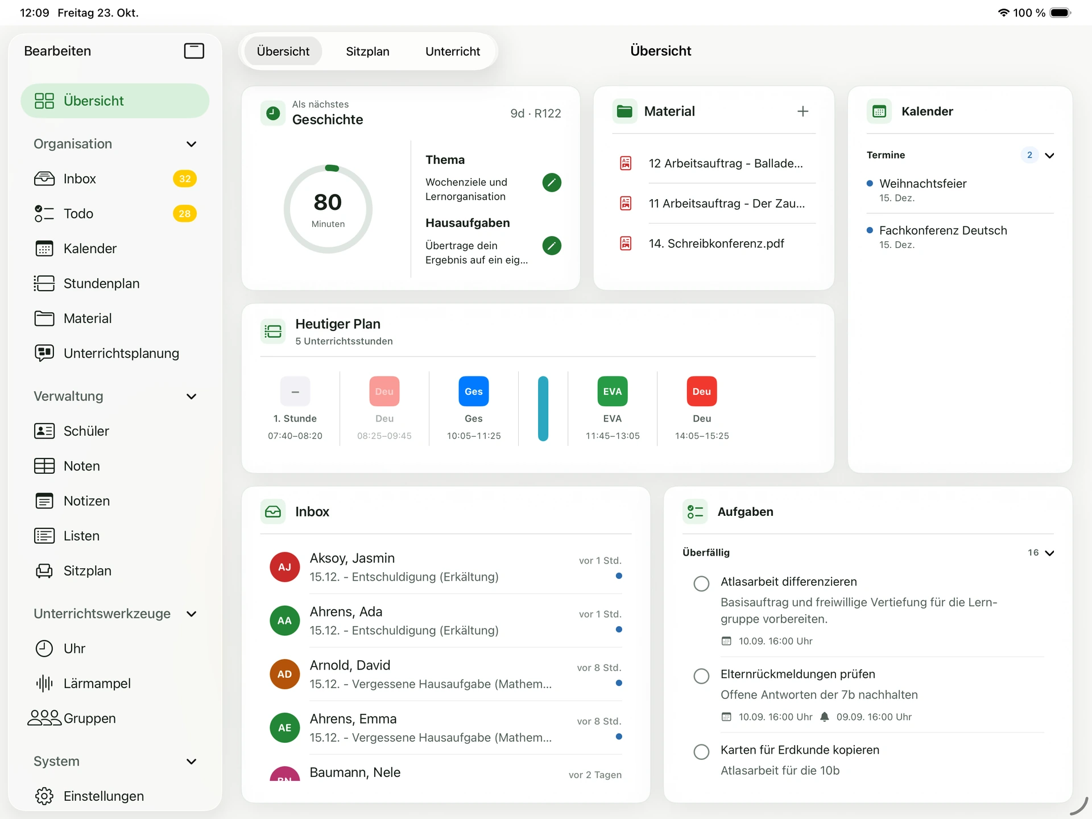This screenshot has height=819, width=1092.
Task: Edit Hausaufgaben with green pencil icon
Action: [x=552, y=246]
